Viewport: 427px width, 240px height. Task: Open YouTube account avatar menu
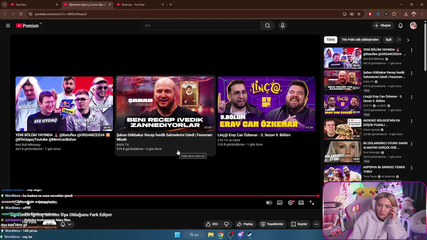click(x=413, y=26)
